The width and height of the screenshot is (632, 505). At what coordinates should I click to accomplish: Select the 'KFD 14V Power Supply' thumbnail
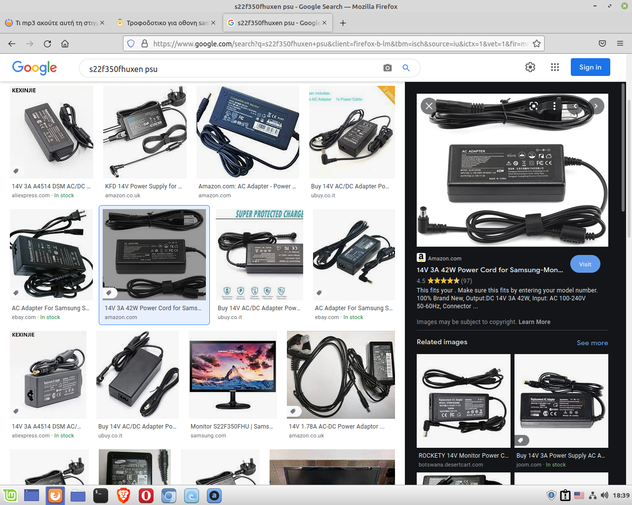click(145, 132)
